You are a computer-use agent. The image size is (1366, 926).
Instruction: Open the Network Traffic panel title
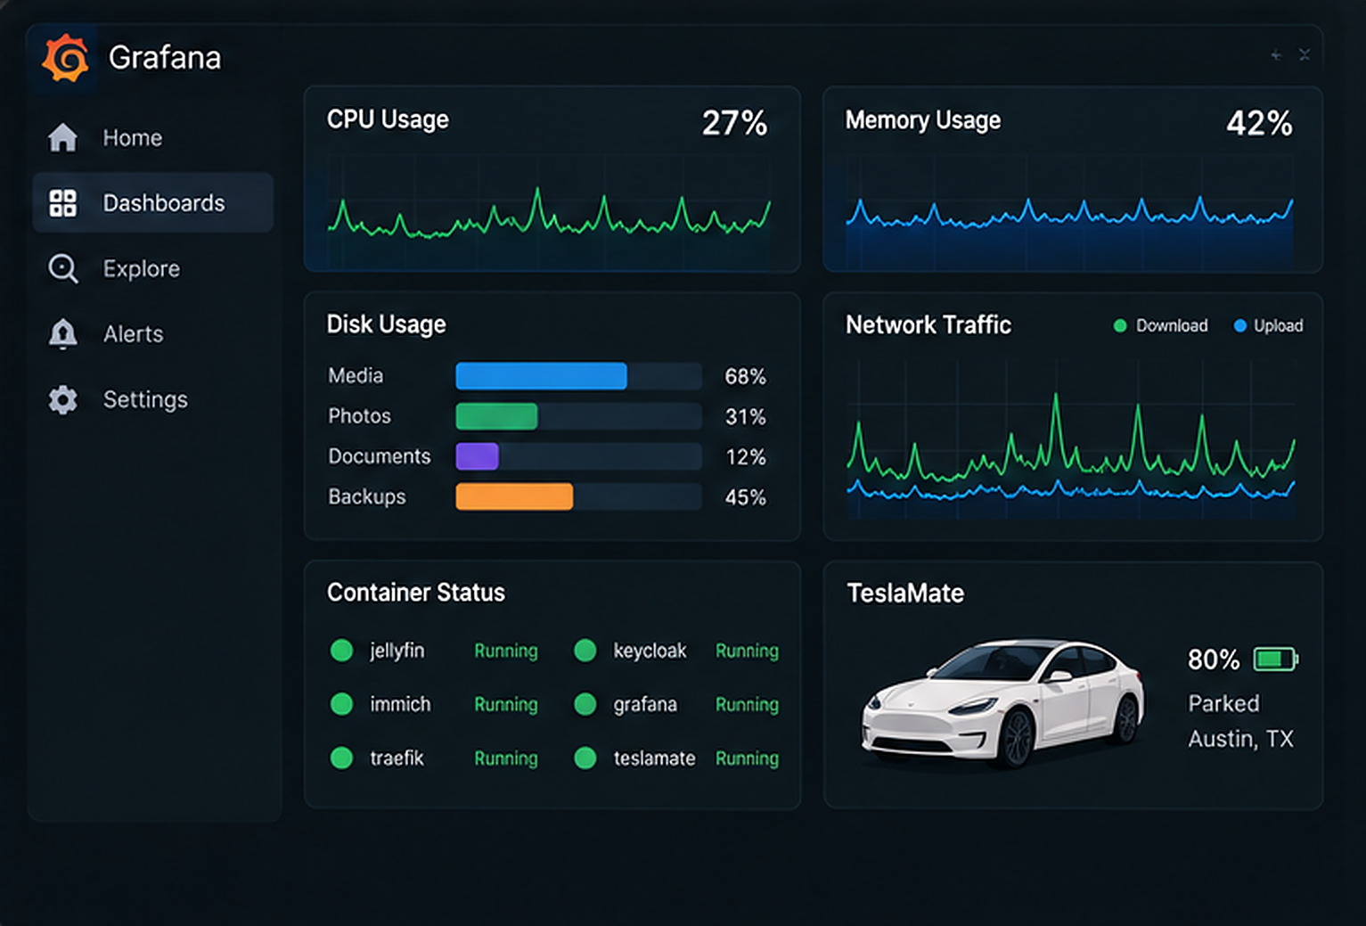pyautogui.click(x=928, y=325)
